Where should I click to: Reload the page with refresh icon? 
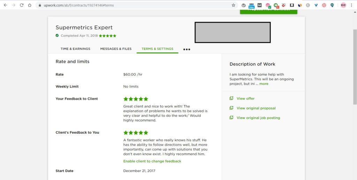coord(22,5)
